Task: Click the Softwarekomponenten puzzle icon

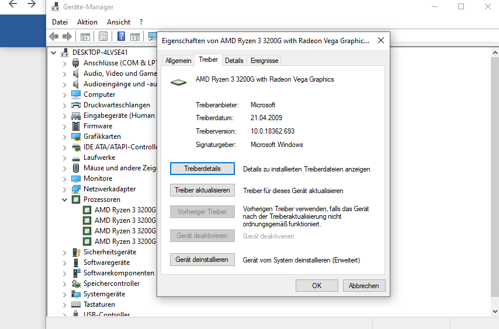Action: pos(77,273)
